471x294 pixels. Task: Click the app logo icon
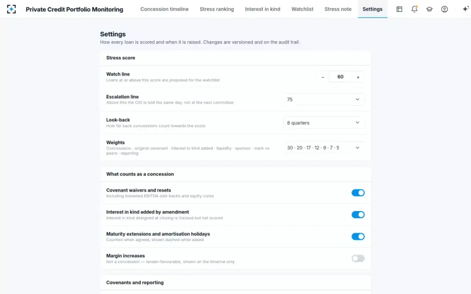pyautogui.click(x=11, y=9)
